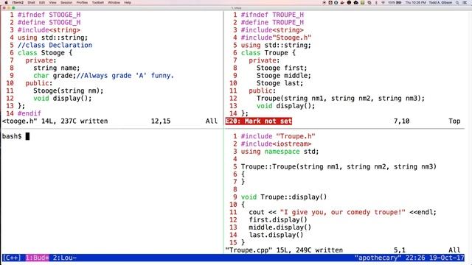Image resolution: width=472 pixels, height=265 pixels.
Task: Open Spotlight search magnifier icon
Action: (x=457, y=2)
